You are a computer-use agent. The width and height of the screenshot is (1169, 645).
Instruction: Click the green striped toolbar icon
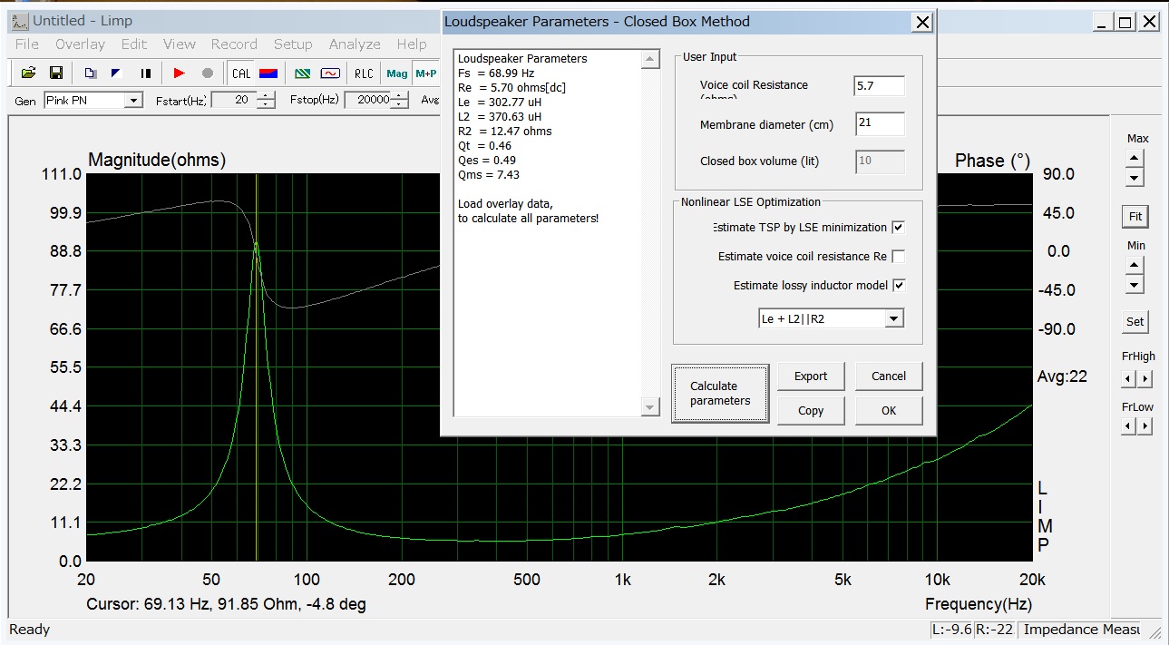click(304, 73)
